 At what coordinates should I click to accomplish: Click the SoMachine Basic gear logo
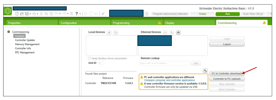8,11
